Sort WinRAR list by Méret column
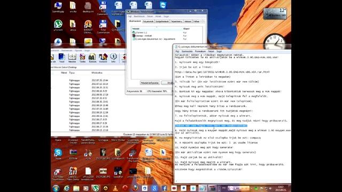This screenshot has width=342, height=192. pos(64,73)
